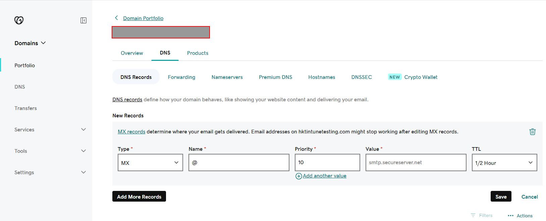The height and width of the screenshot is (221, 546).
Task: Open the Type dropdown showing MX
Action: coord(150,162)
